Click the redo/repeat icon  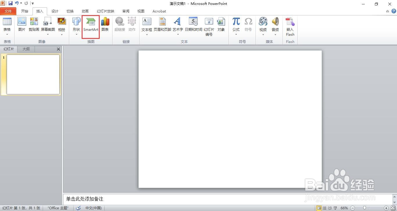pyautogui.click(x=26, y=3)
